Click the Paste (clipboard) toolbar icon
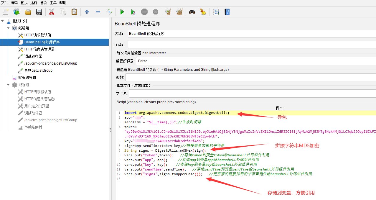 [74, 12]
